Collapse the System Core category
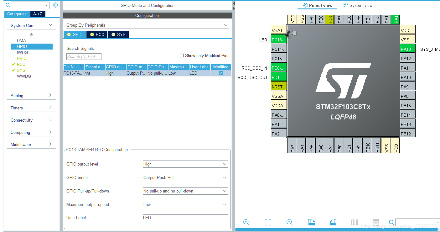This screenshot has width=440, height=232. [x=50, y=25]
